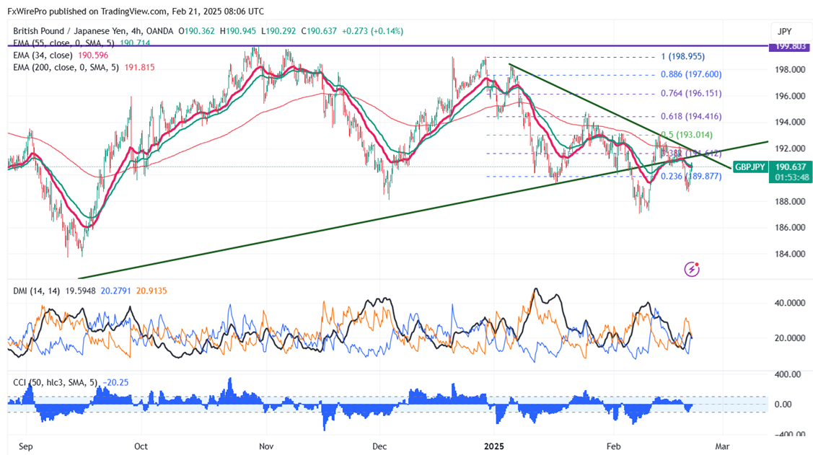Click the 188.000 price axis label
The width and height of the screenshot is (813, 455).
(791, 201)
